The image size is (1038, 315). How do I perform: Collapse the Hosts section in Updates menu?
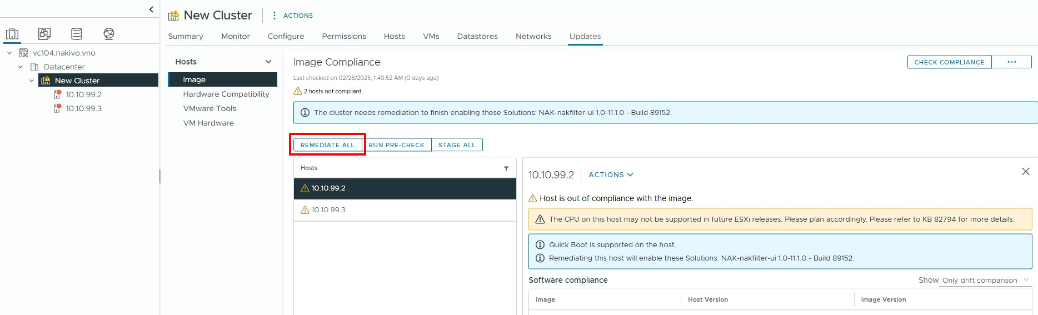(268, 62)
